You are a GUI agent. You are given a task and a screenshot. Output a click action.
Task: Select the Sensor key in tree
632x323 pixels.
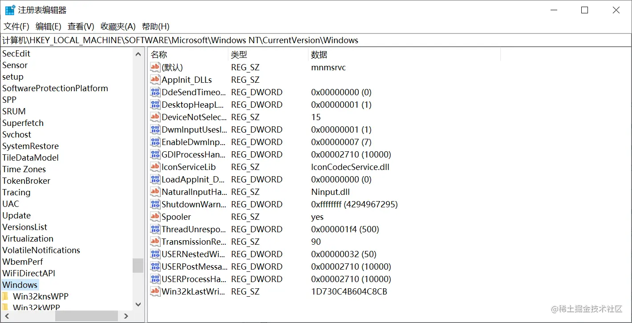[x=15, y=65]
